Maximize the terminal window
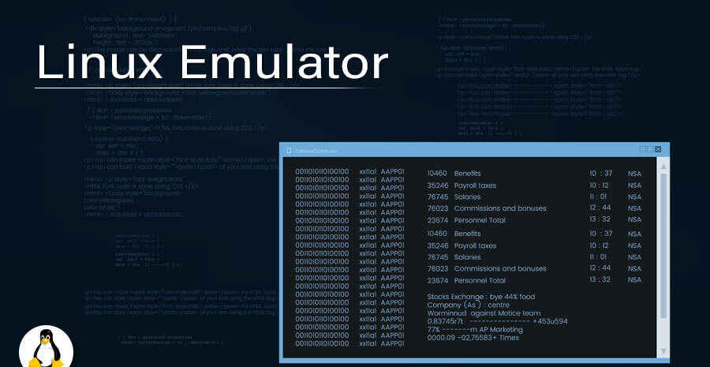The image size is (710, 367). (x=650, y=149)
